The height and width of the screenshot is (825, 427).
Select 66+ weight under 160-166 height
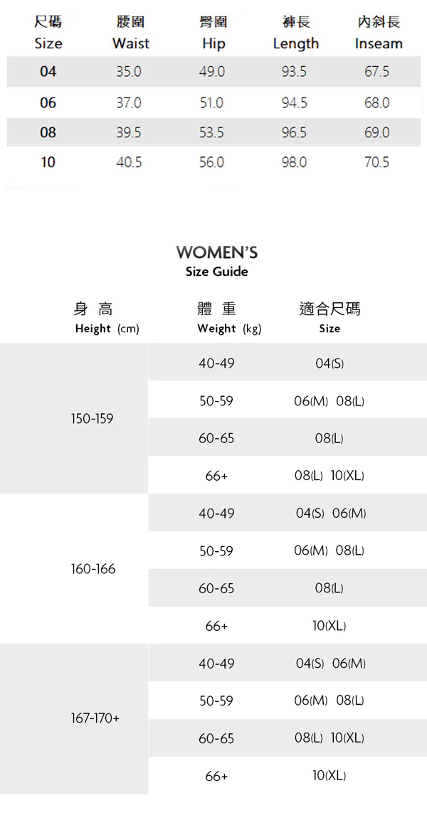coord(216,626)
